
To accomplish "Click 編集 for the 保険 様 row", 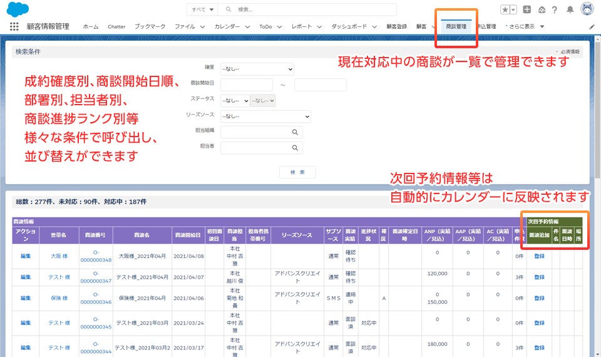I will tap(26, 298).
